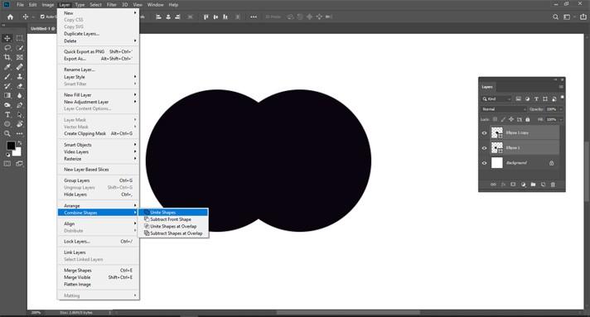The image size is (590, 317).
Task: Click the link layers icon in Layers panel
Action: click(x=493, y=185)
